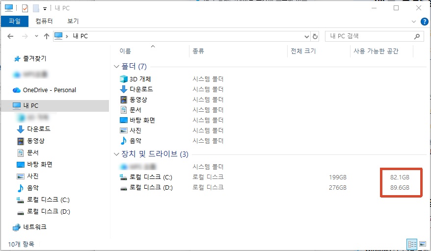Select the 3D 개체 folder icon

click(124, 79)
